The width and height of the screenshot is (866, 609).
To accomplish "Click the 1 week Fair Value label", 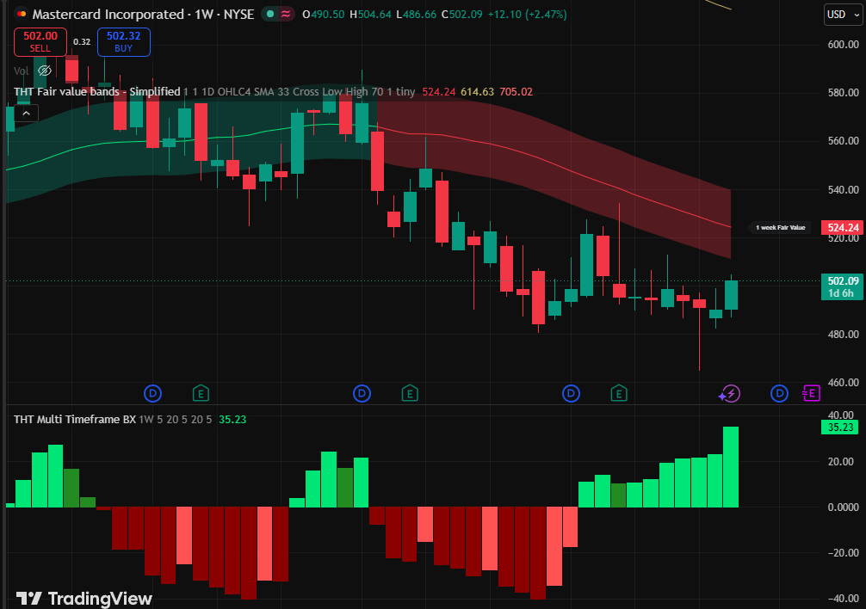I will coord(781,227).
